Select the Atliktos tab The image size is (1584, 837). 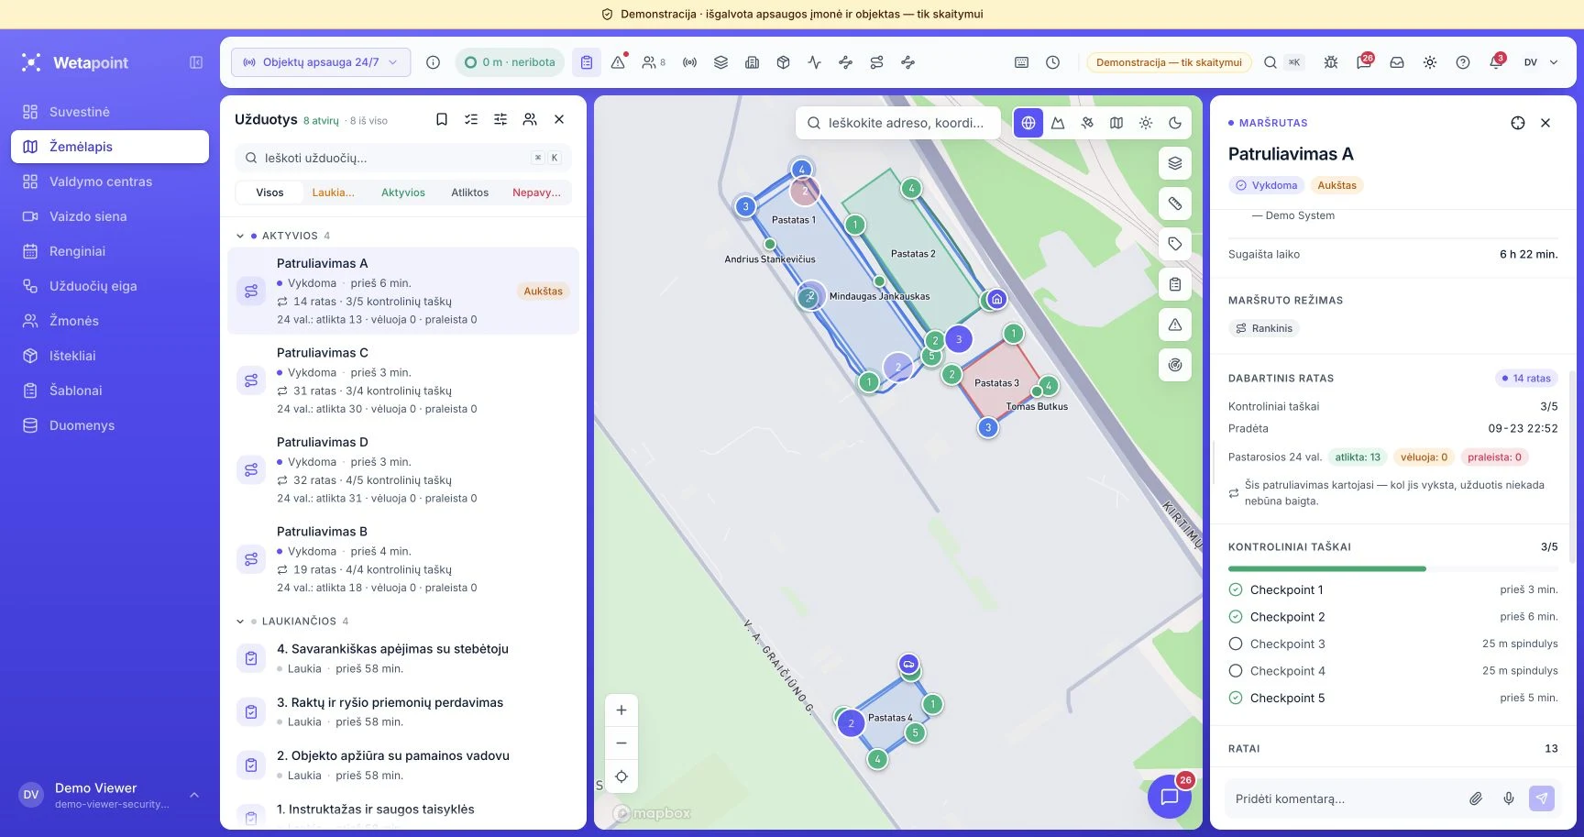[x=469, y=193]
